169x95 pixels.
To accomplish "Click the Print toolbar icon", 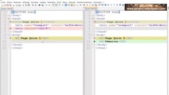I will click(x=19, y=5).
